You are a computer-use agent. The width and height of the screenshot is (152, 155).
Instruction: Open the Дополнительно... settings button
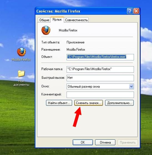pos(119,103)
